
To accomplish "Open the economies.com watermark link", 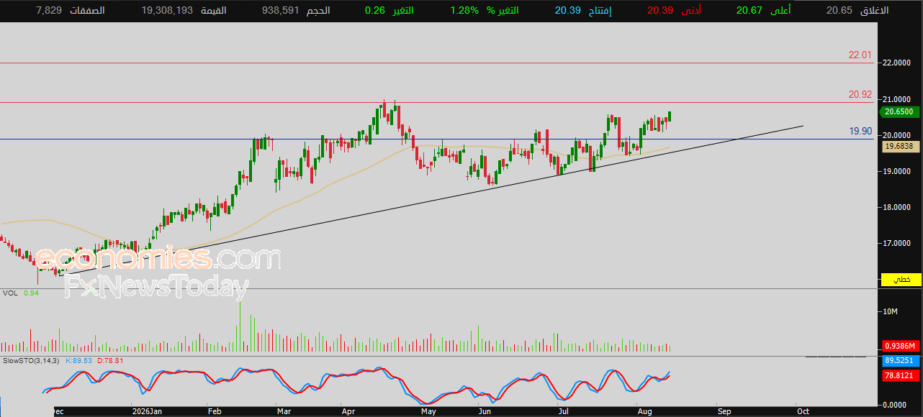I will click(158, 258).
